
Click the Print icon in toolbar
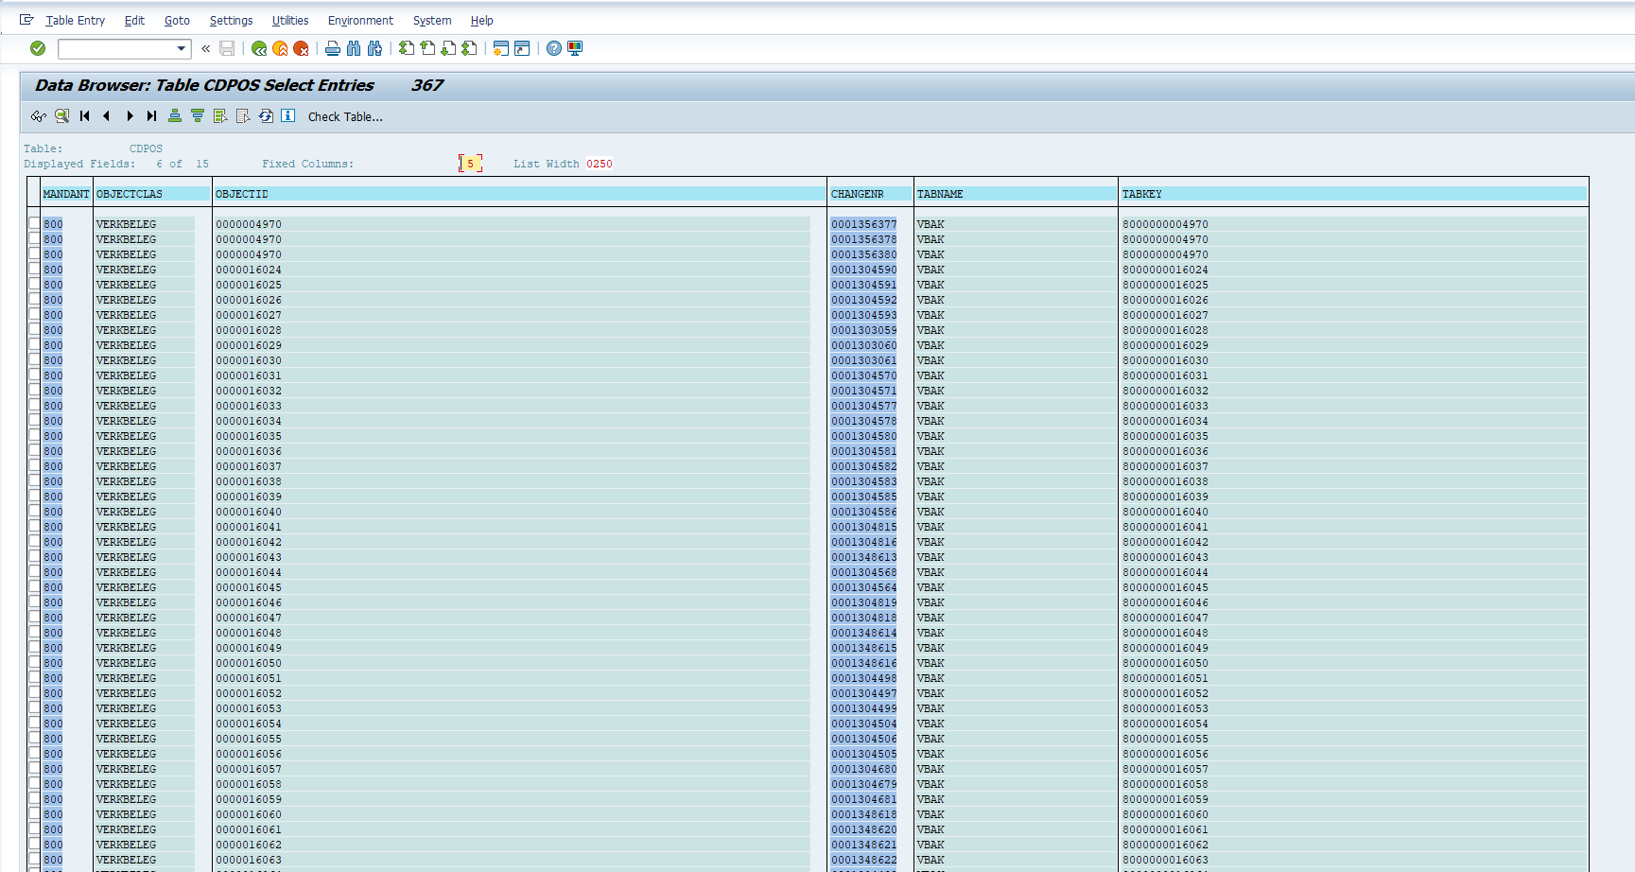[x=332, y=48]
